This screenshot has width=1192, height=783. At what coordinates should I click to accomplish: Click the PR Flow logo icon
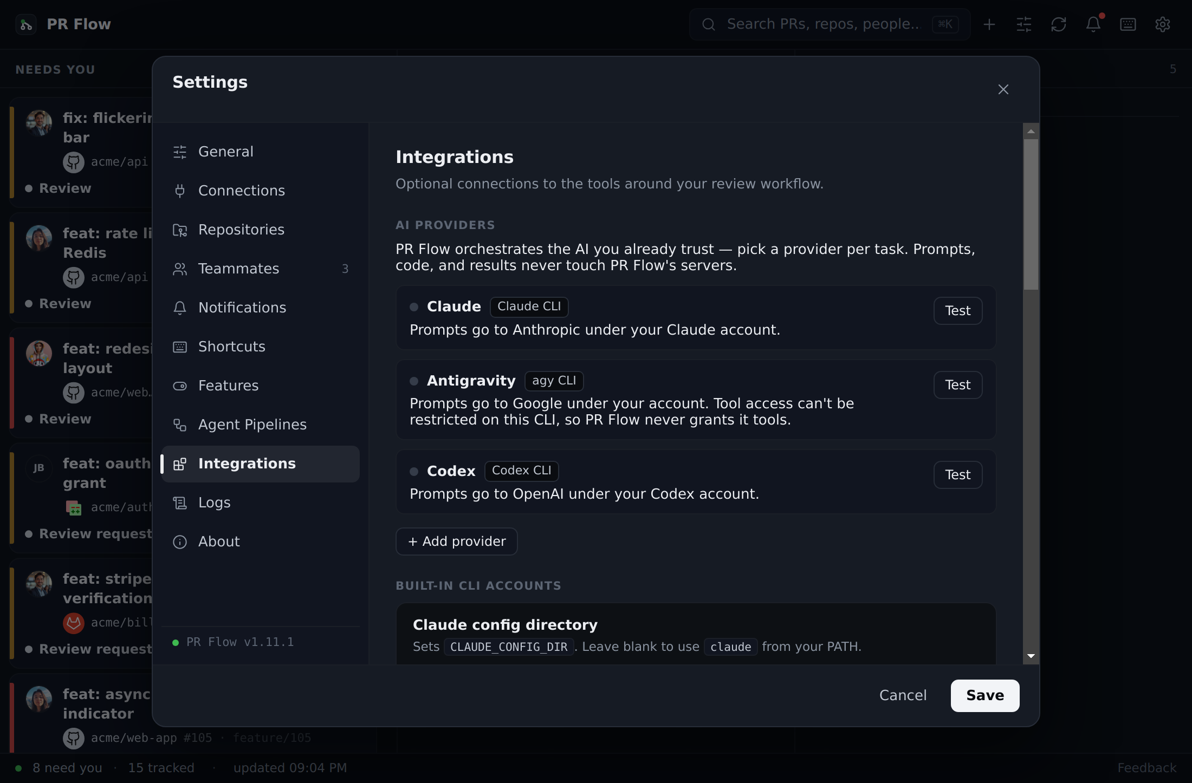[x=26, y=24]
